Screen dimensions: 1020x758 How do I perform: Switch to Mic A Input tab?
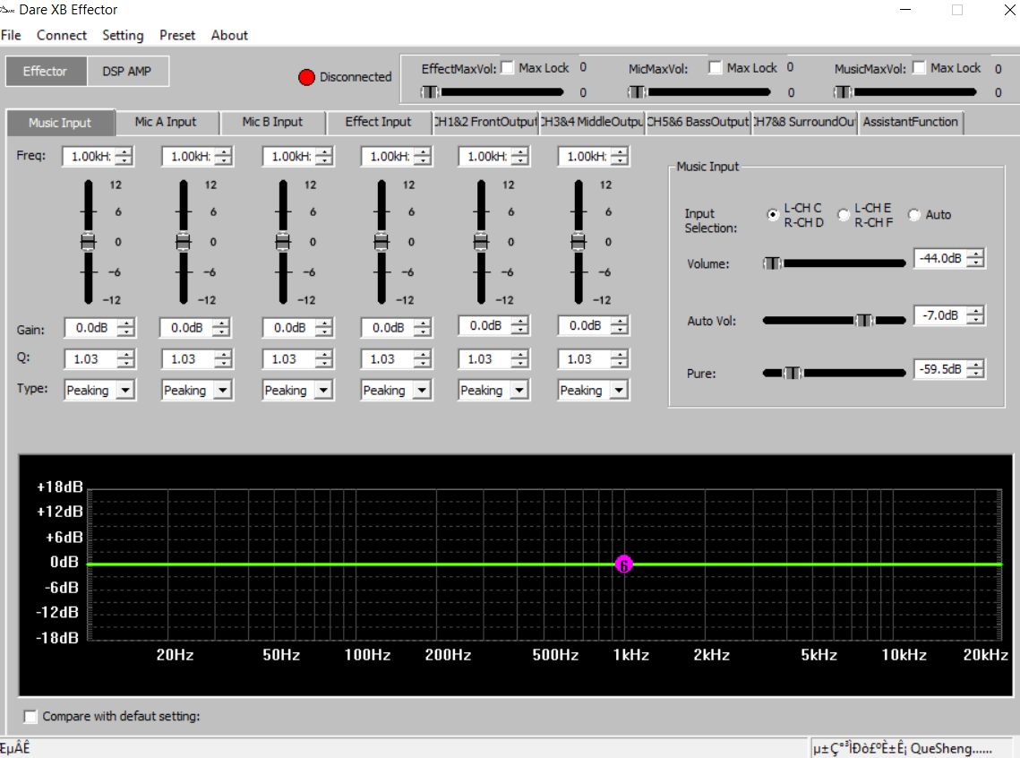[x=166, y=123]
